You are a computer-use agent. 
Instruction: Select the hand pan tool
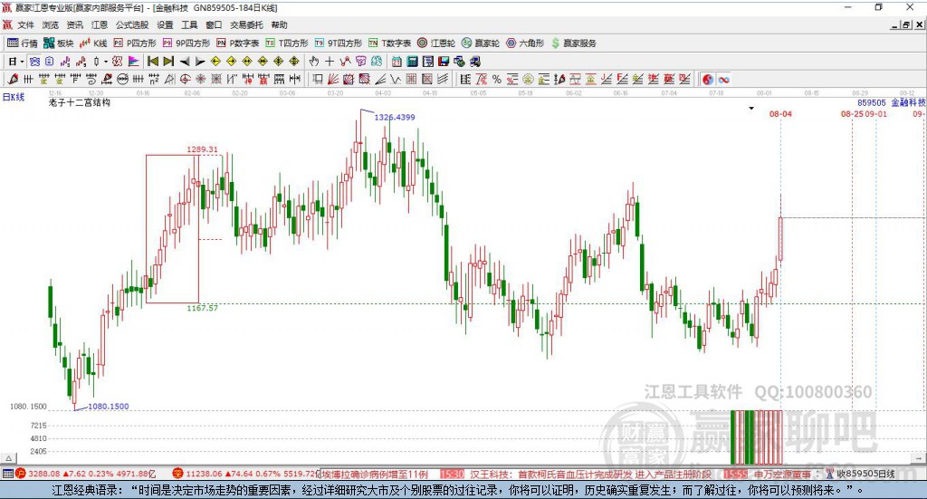pyautogui.click(x=313, y=62)
